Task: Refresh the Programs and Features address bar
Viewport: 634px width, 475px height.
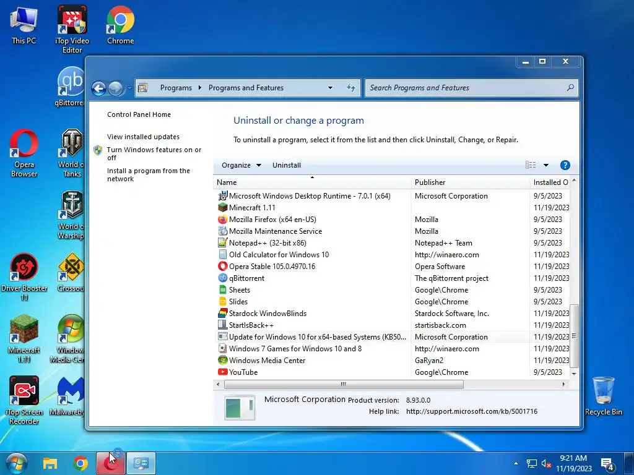Action: click(351, 88)
